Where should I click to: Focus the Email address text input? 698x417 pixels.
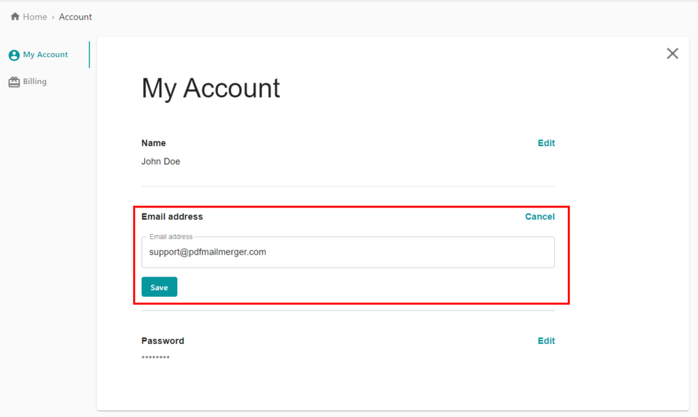[x=348, y=253]
